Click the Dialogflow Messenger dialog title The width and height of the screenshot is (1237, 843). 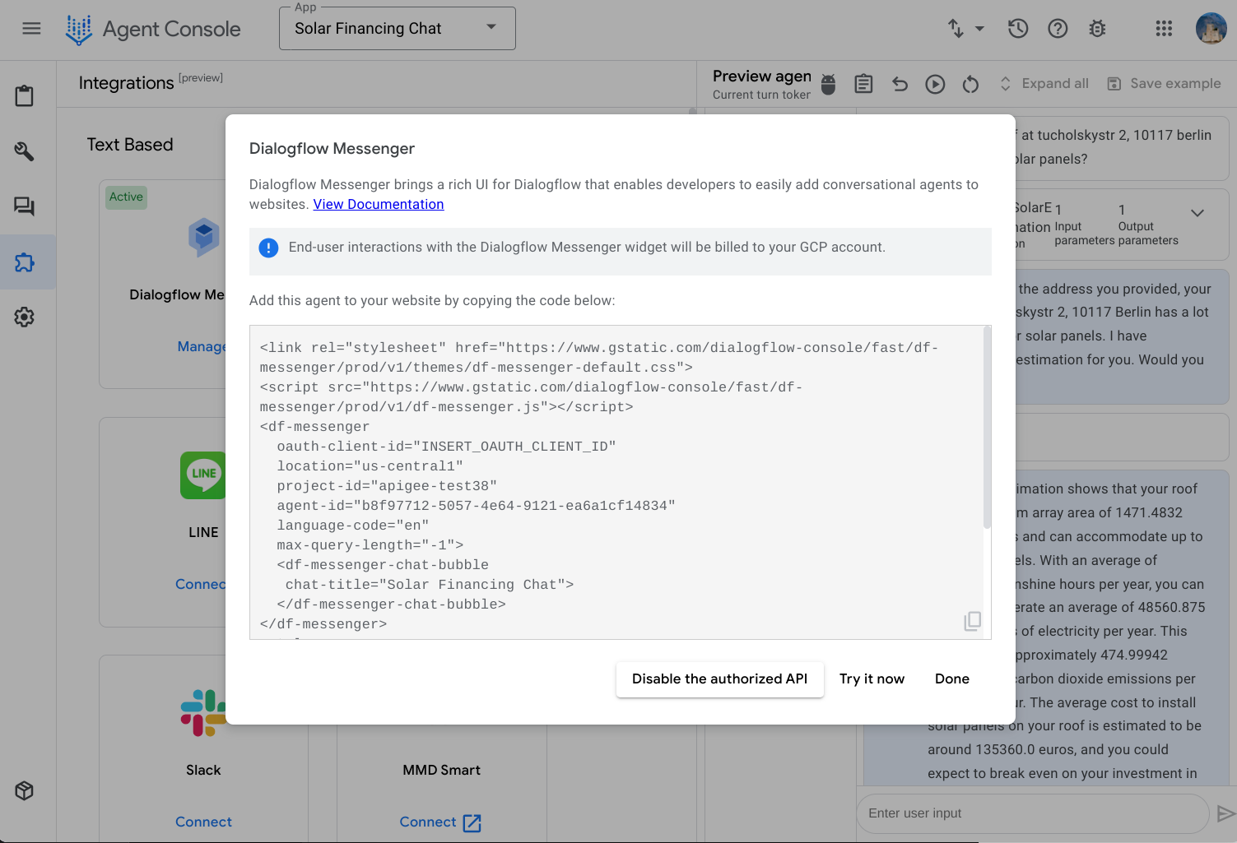point(332,149)
